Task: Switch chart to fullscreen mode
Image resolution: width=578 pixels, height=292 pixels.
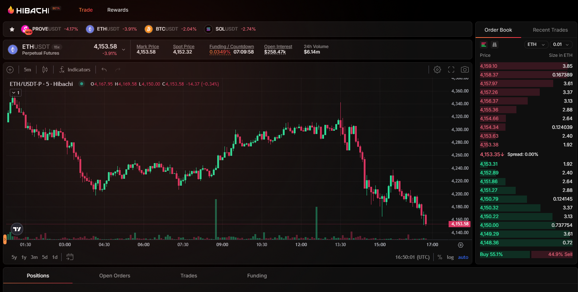Action: pos(451,70)
